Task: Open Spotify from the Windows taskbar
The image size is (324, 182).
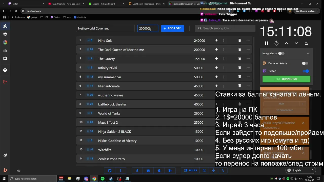Action: [103, 179]
